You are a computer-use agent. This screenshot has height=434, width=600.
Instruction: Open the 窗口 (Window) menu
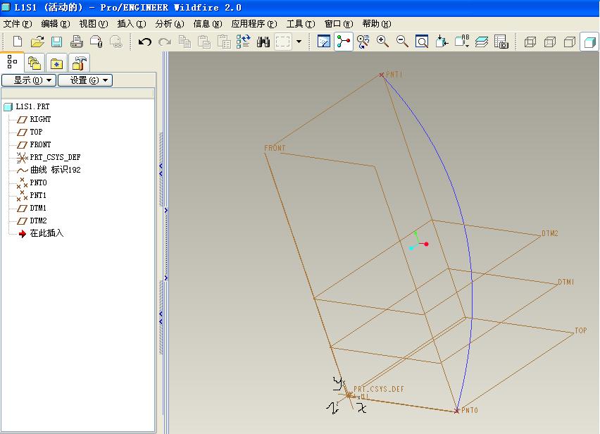pos(339,24)
